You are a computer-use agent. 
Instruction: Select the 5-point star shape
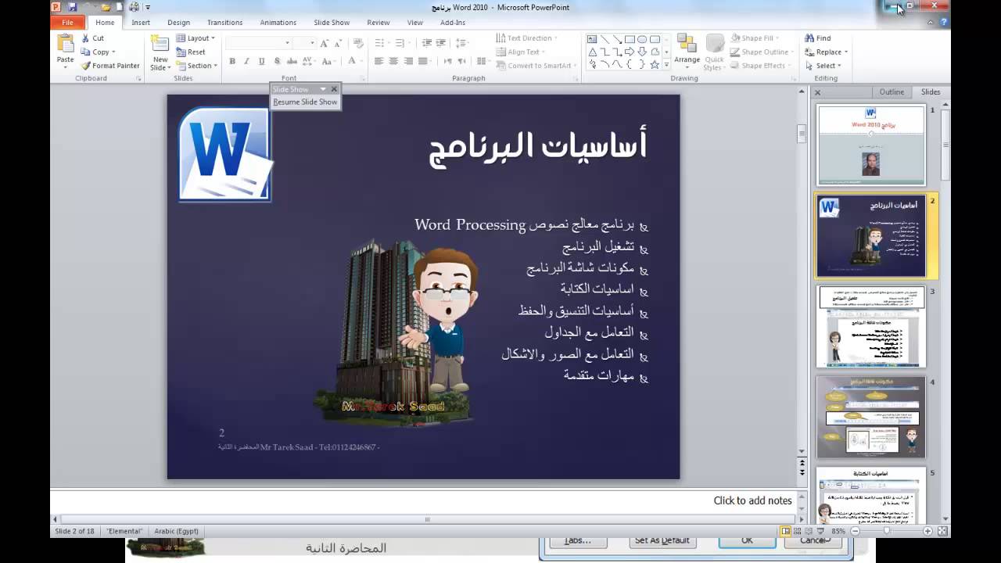click(x=655, y=64)
